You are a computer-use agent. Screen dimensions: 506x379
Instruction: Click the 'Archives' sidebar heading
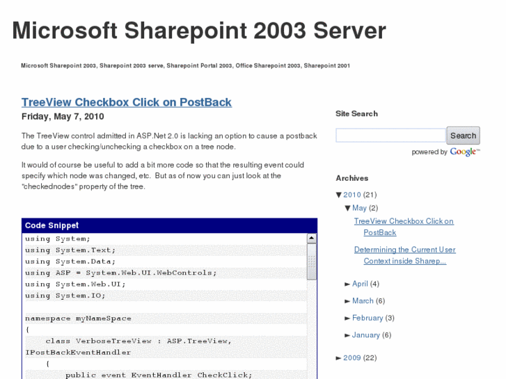[351, 178]
